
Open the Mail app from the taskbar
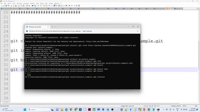click(99, 110)
